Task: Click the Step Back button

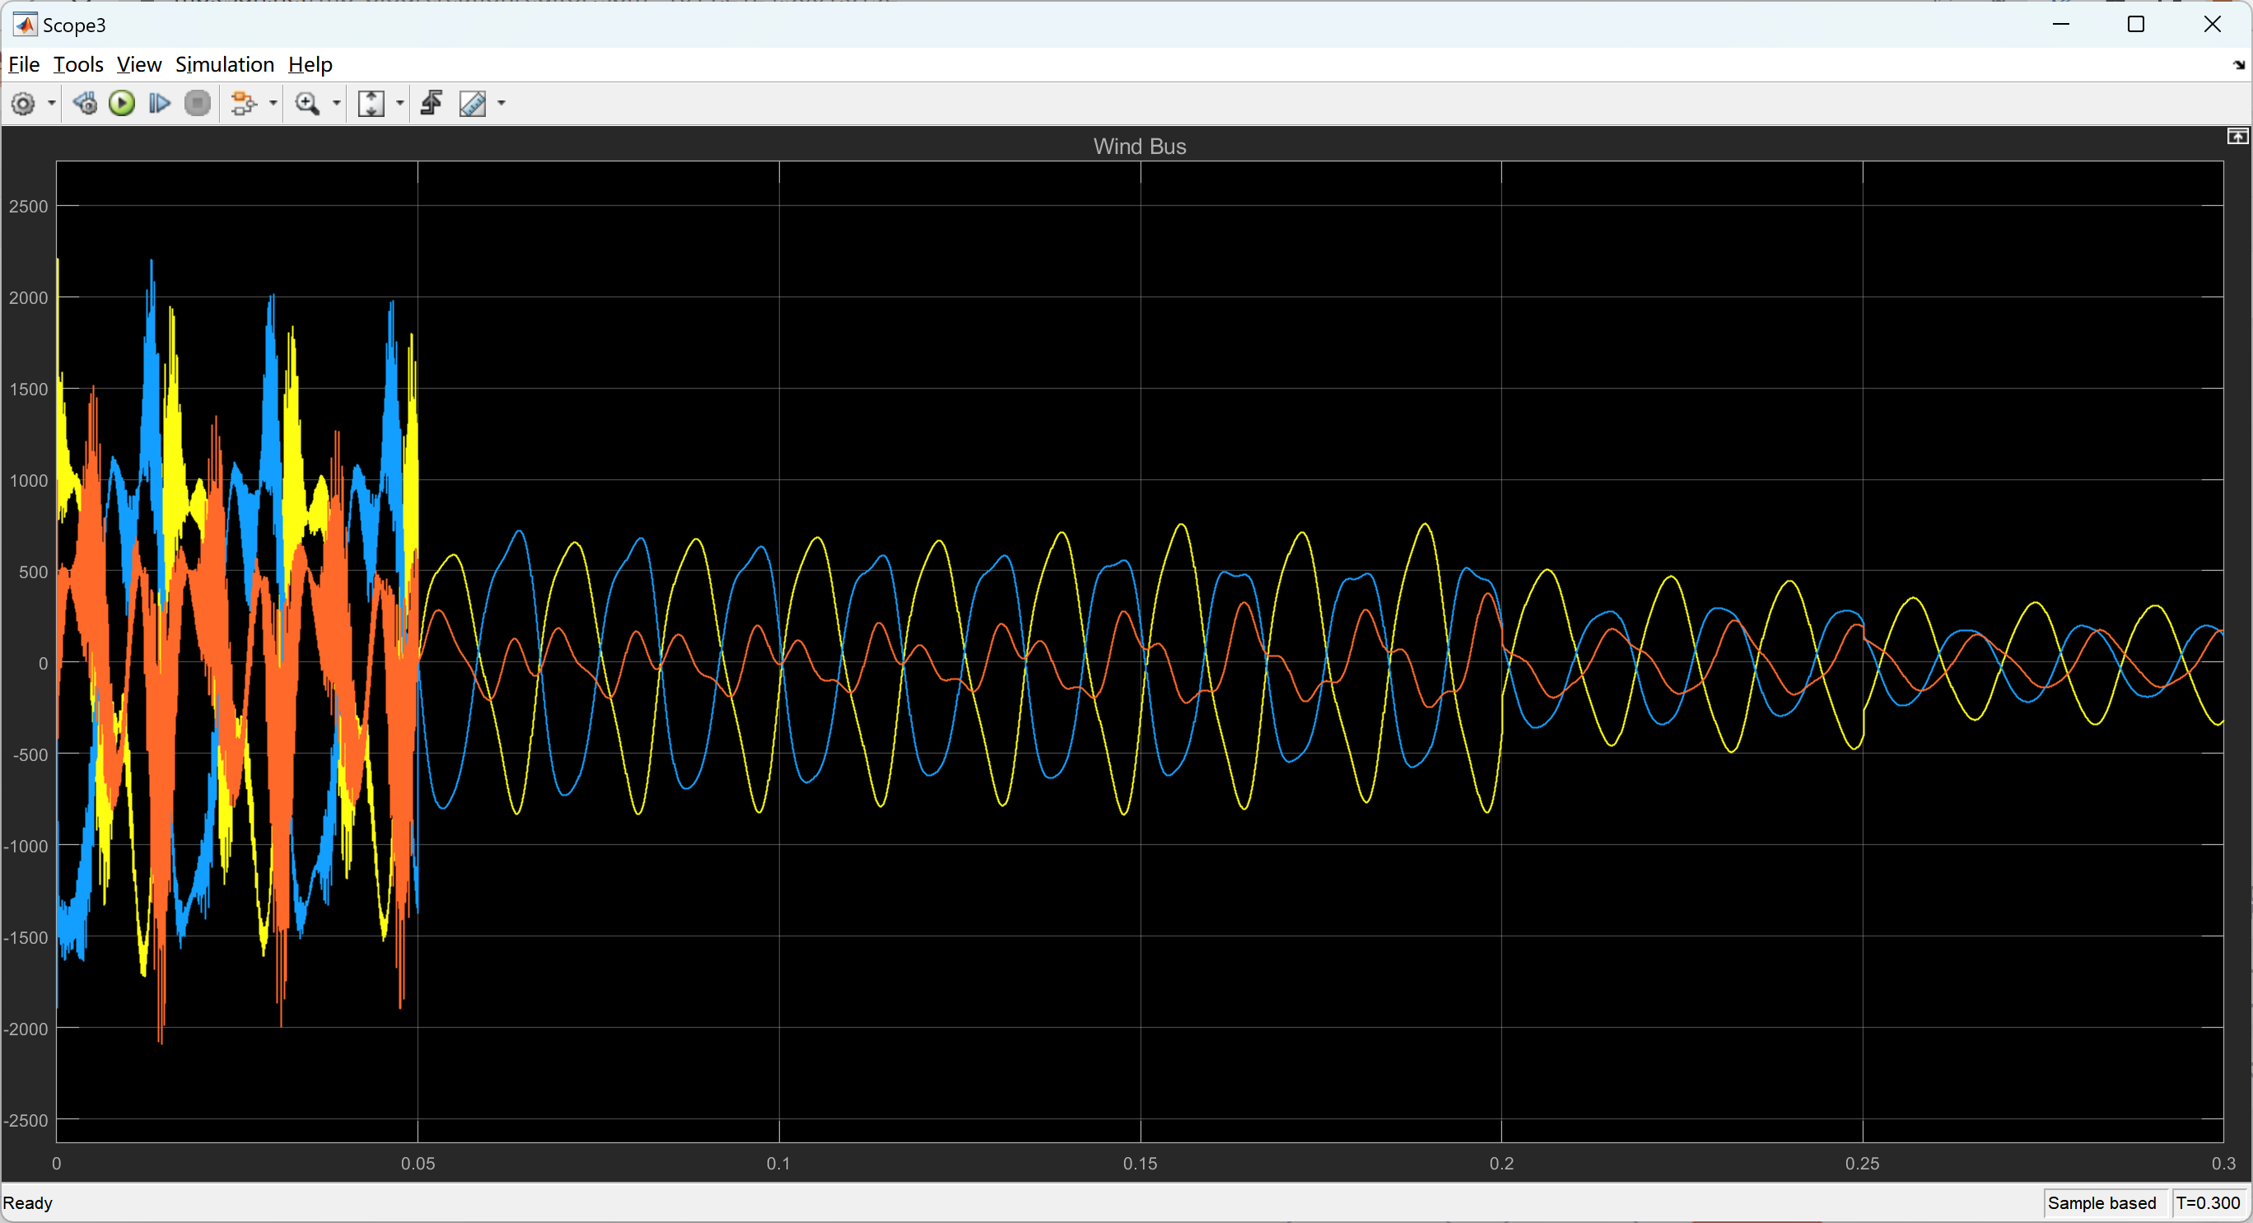Action: tap(85, 103)
